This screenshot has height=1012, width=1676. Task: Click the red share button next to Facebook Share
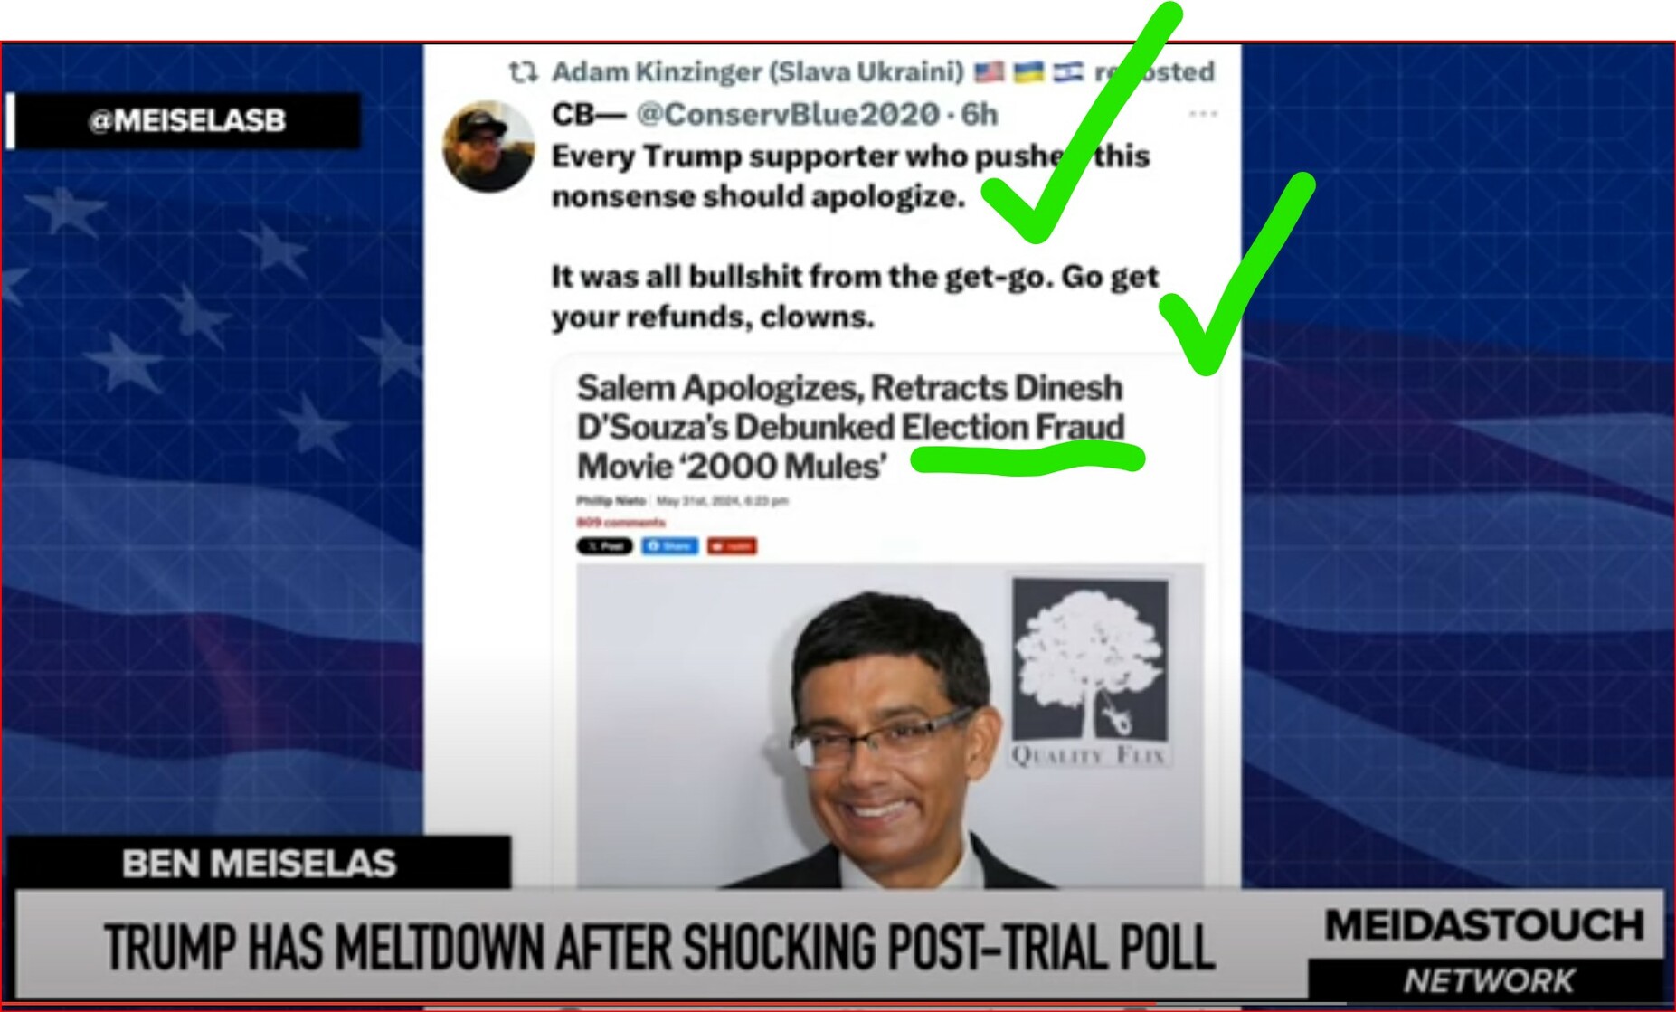(x=732, y=545)
